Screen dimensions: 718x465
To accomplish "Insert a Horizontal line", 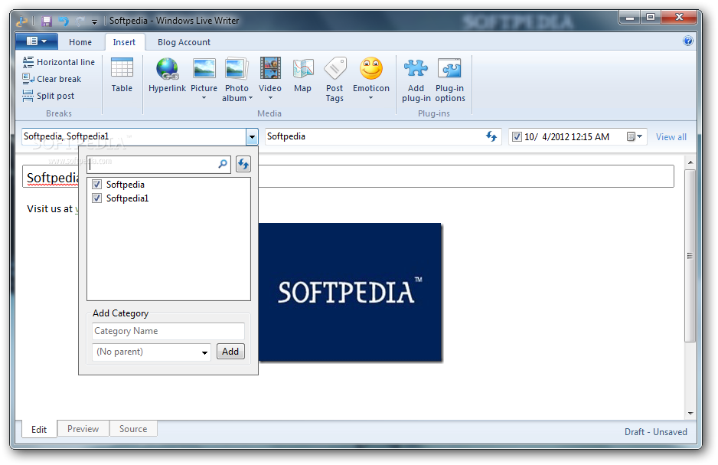I will (x=59, y=62).
